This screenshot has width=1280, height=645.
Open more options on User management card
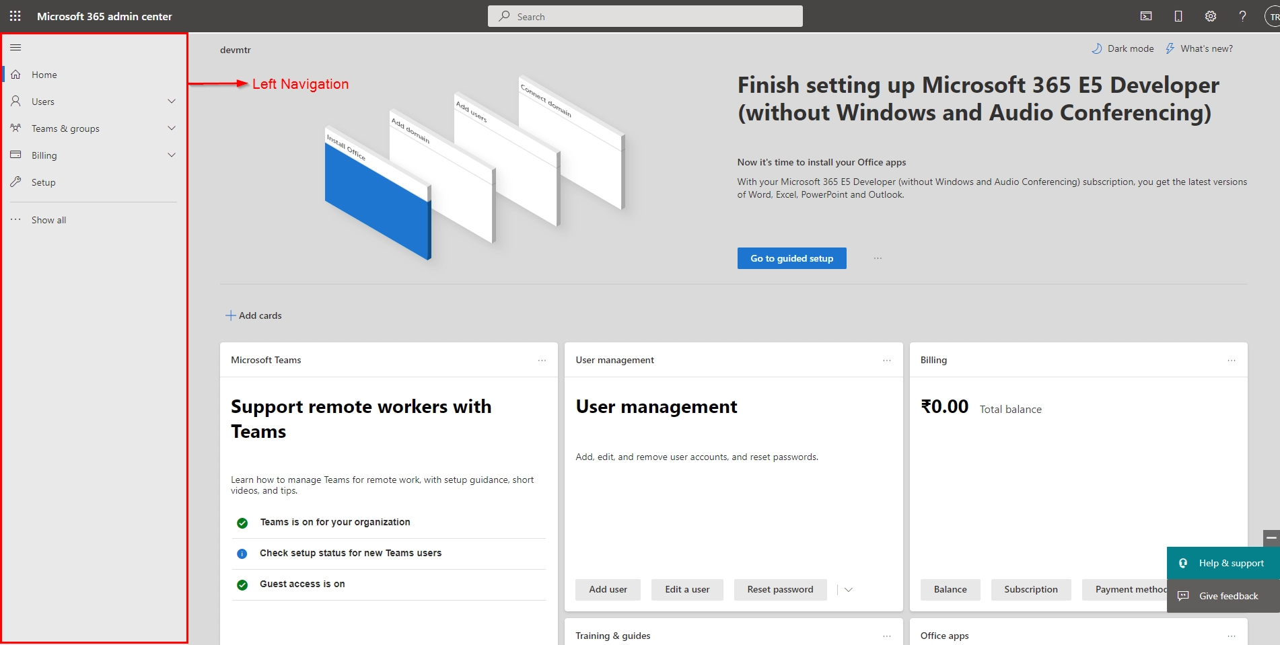coord(887,361)
